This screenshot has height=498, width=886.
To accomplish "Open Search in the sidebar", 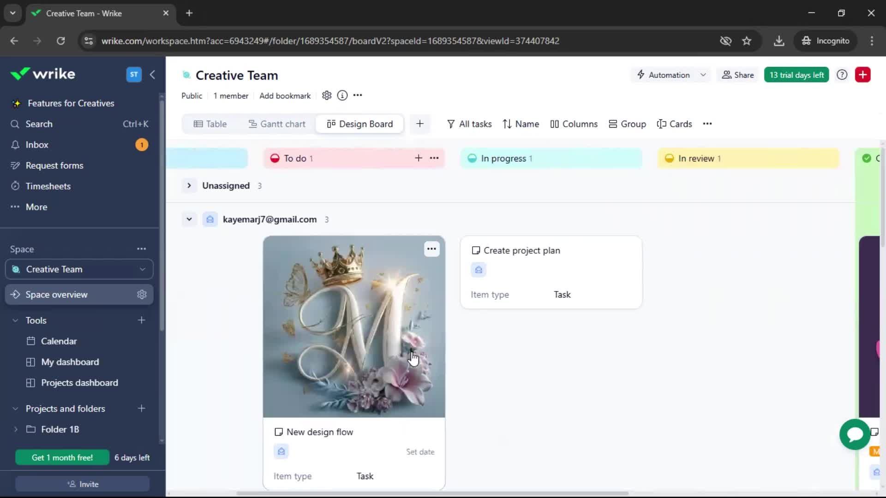I will [x=39, y=124].
